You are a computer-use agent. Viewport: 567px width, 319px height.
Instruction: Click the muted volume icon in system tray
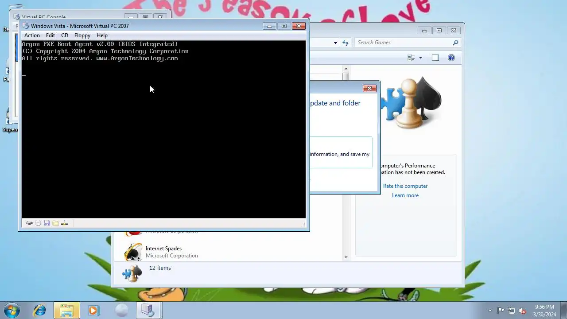tap(523, 311)
